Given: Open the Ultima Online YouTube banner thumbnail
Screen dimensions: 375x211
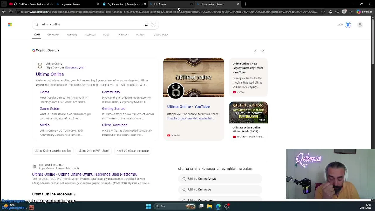Looking at the screenshot, I should (194, 78).
